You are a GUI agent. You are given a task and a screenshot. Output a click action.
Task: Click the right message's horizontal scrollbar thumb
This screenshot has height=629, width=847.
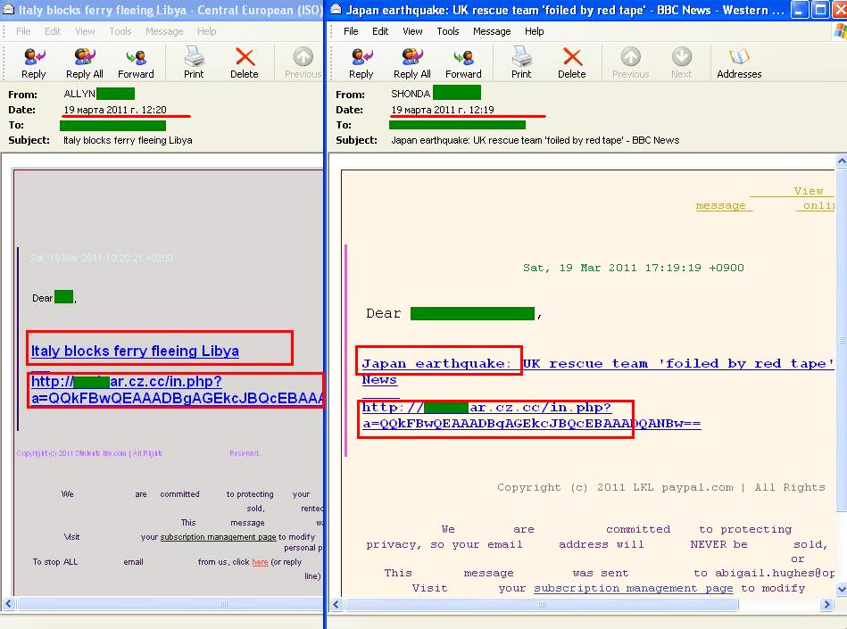(542, 605)
